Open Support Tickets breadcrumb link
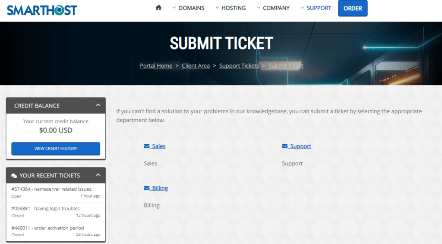The image size is (442, 244). (239, 66)
